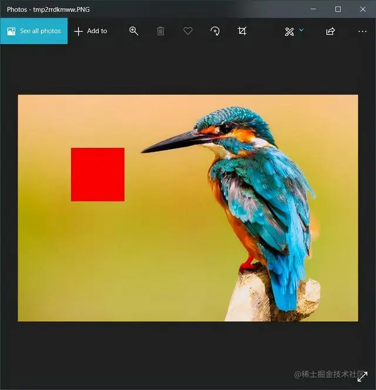
Task: Share the photo
Action: click(330, 31)
